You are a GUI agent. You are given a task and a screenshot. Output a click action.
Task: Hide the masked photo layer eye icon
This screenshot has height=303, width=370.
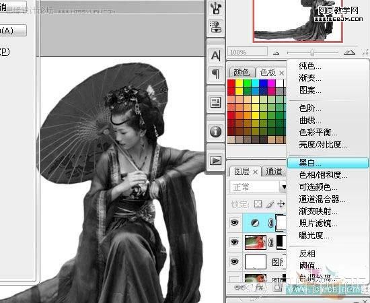(x=234, y=242)
